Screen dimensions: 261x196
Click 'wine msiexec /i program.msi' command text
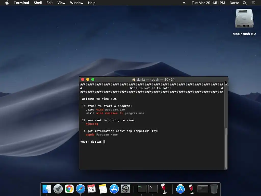coord(120,113)
